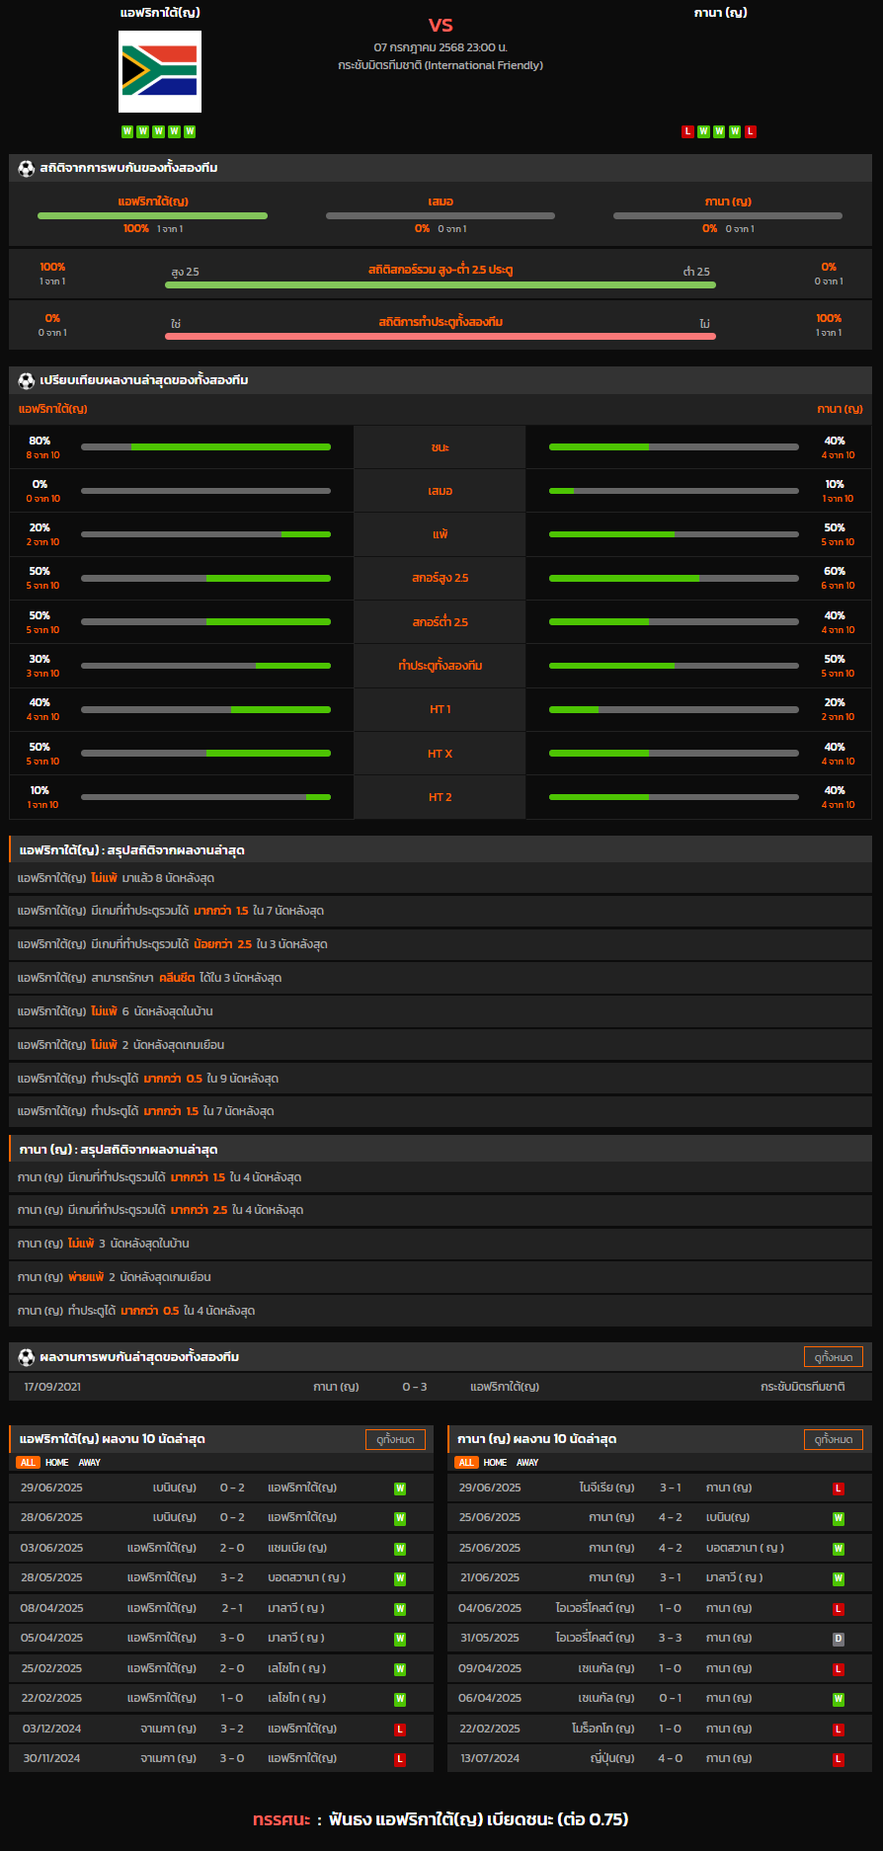The width and height of the screenshot is (883, 1851).
Task: Select ALL tab in Ghana last 10 matches
Action: click(x=466, y=1463)
